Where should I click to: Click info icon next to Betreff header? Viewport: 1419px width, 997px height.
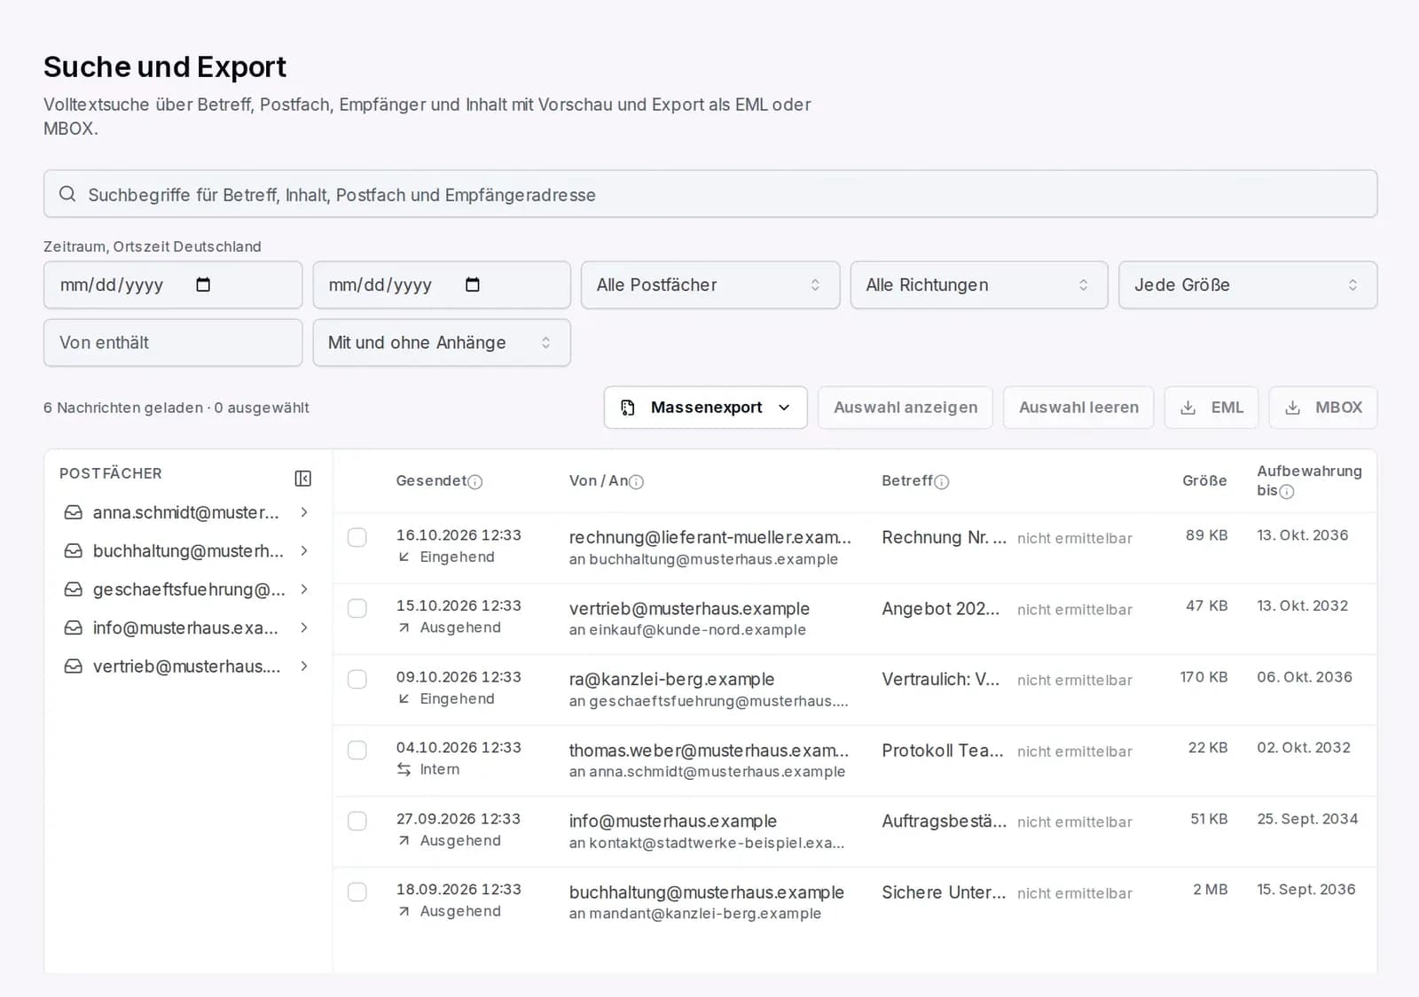tap(942, 482)
